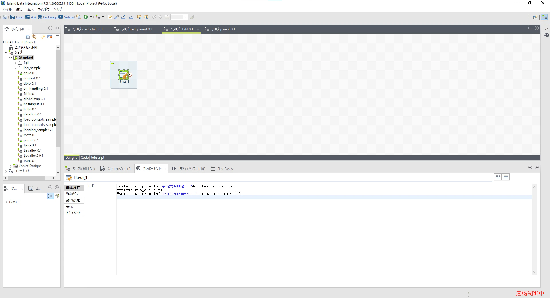The image size is (550, 298).
Task: Expand the fuji folder
Action: 15,63
